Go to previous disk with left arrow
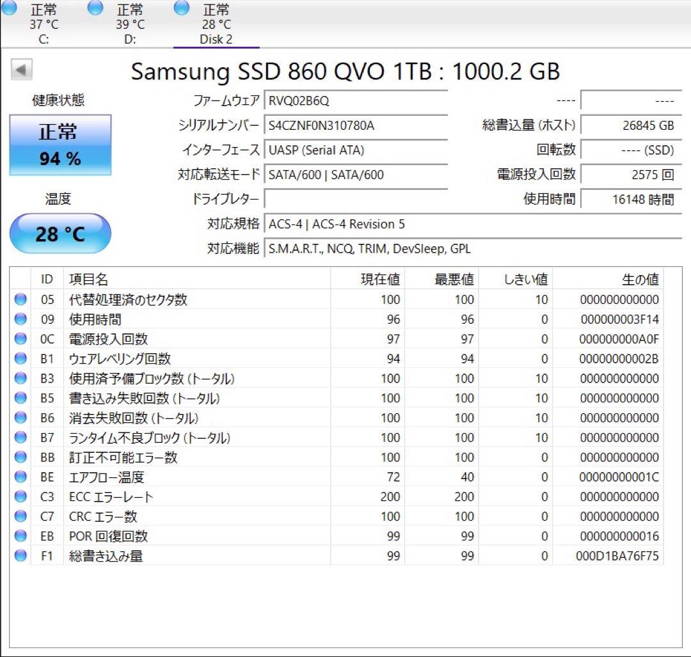691x657 pixels. [21, 70]
